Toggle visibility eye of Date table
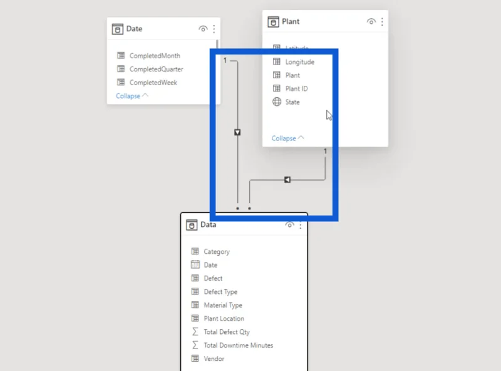Viewport: 501px width, 371px height. tap(203, 29)
